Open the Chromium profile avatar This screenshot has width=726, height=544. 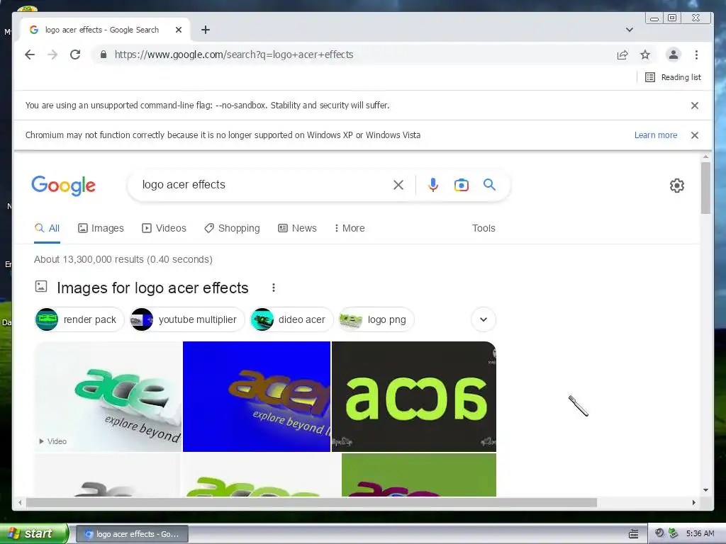click(674, 55)
